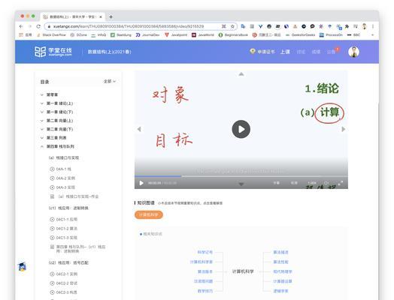
Task: Click section heading (c2) 栈应用：括号匹配
Action: [x=68, y=262]
